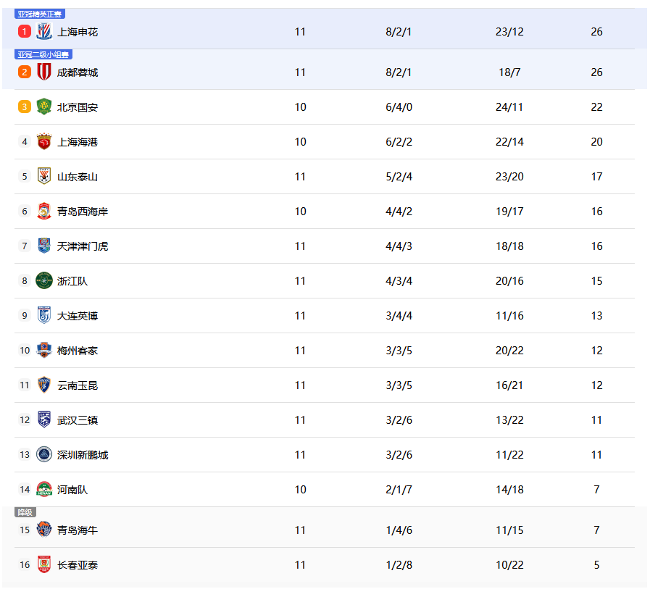Screen dimensions: 650x589
Task: Open the 河南队 team name link
Action: [72, 490]
